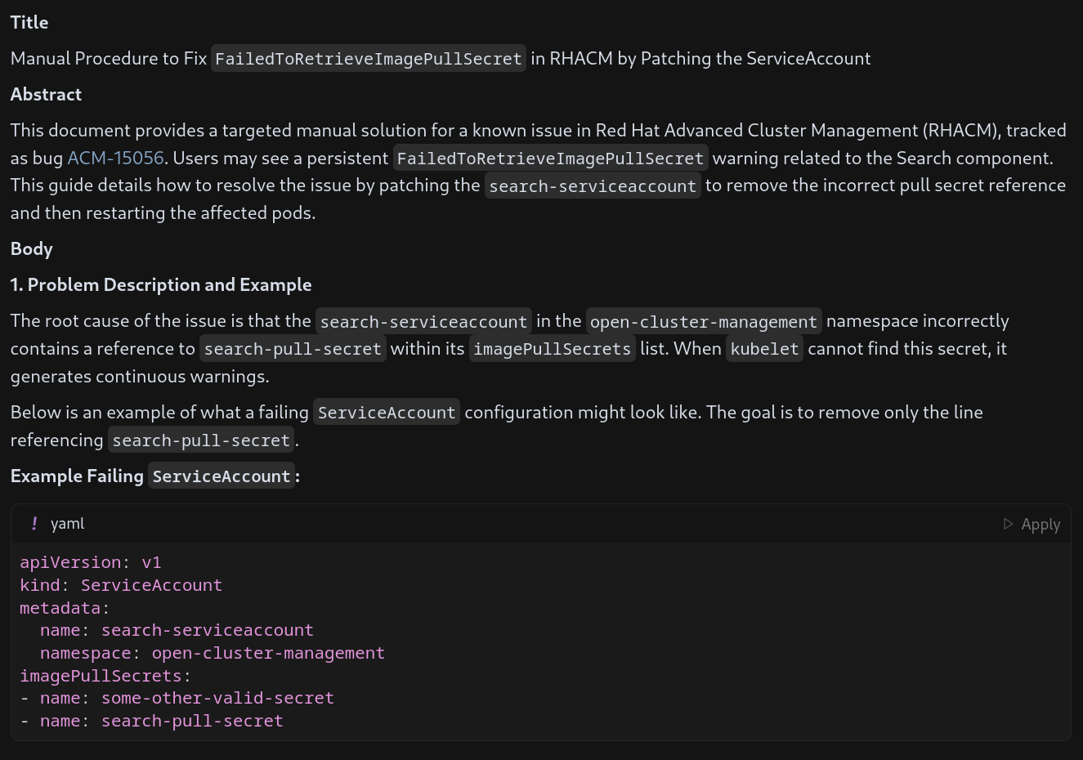Click the imagePullSecrets inline code in the paragraph
This screenshot has height=760, width=1083.
coord(552,349)
